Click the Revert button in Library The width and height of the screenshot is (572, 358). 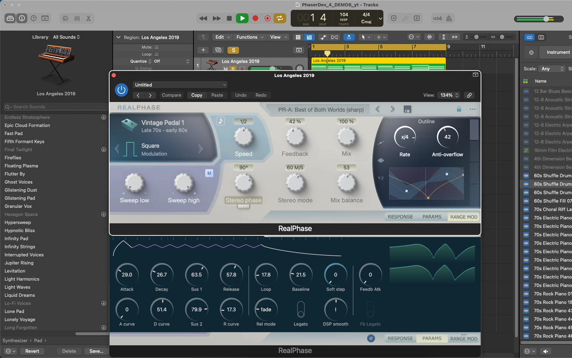coord(32,351)
